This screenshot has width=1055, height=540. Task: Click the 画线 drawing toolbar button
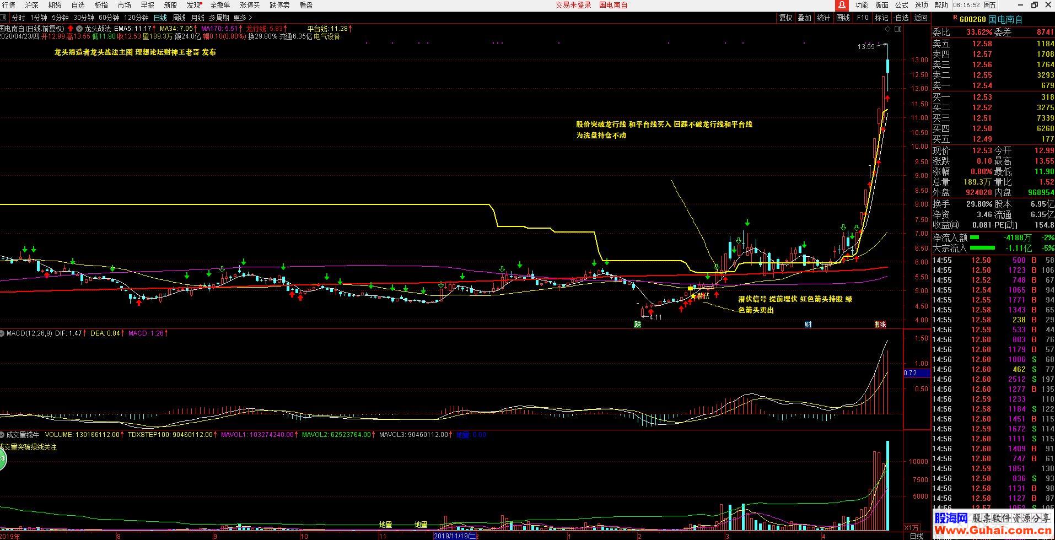point(843,18)
